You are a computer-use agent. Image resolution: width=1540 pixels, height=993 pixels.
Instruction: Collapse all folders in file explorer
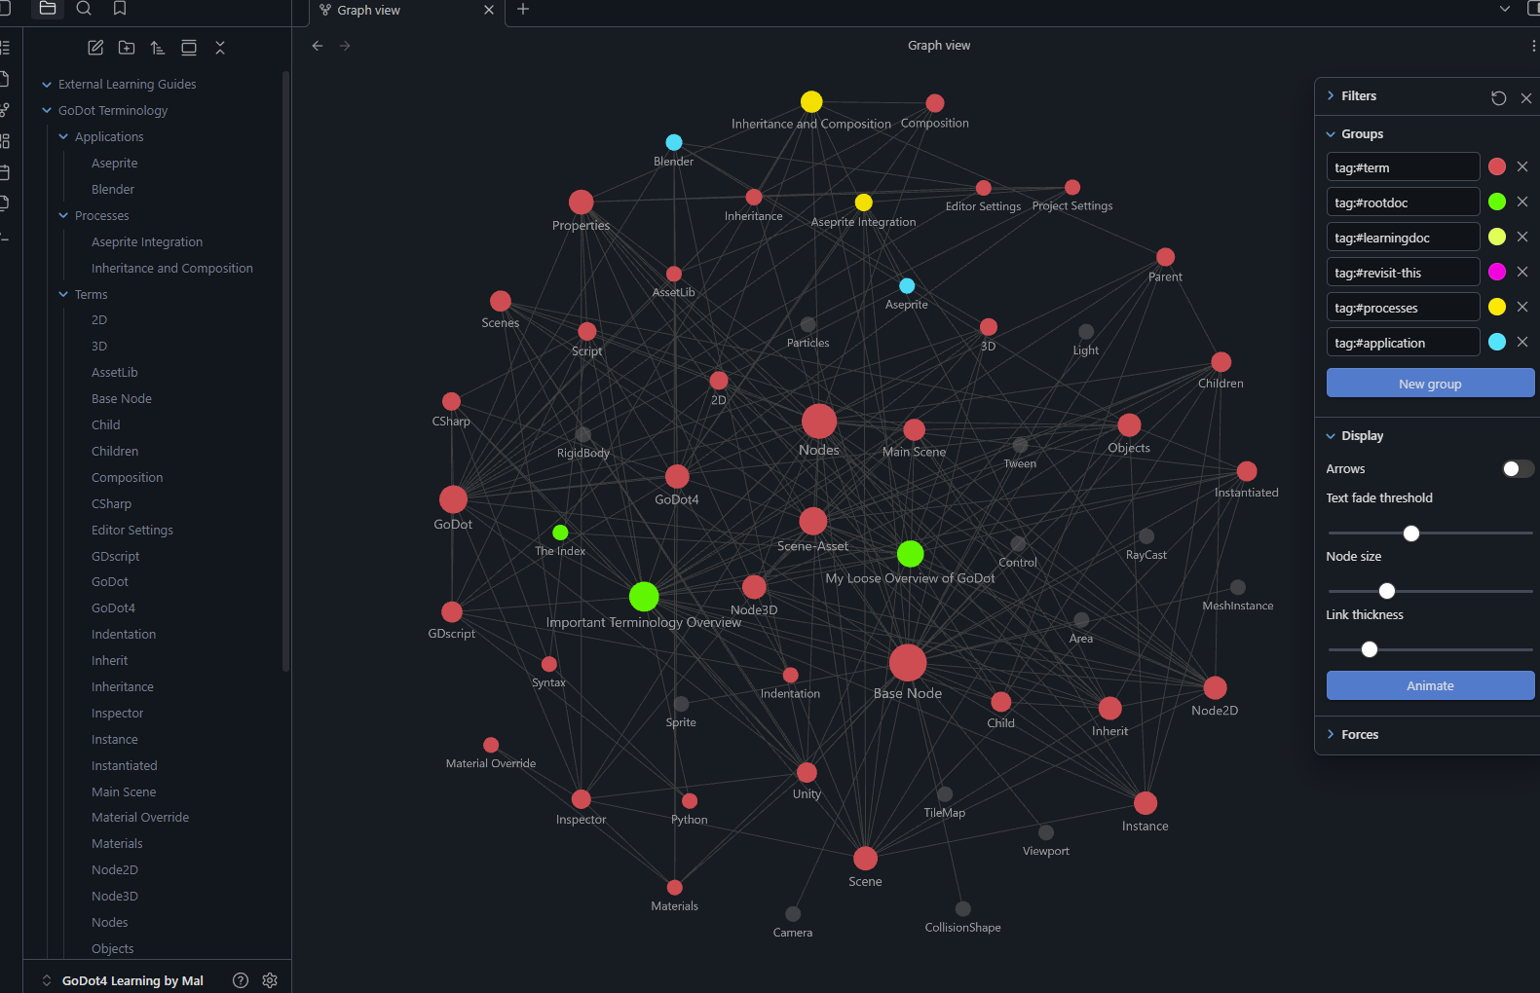click(x=220, y=48)
